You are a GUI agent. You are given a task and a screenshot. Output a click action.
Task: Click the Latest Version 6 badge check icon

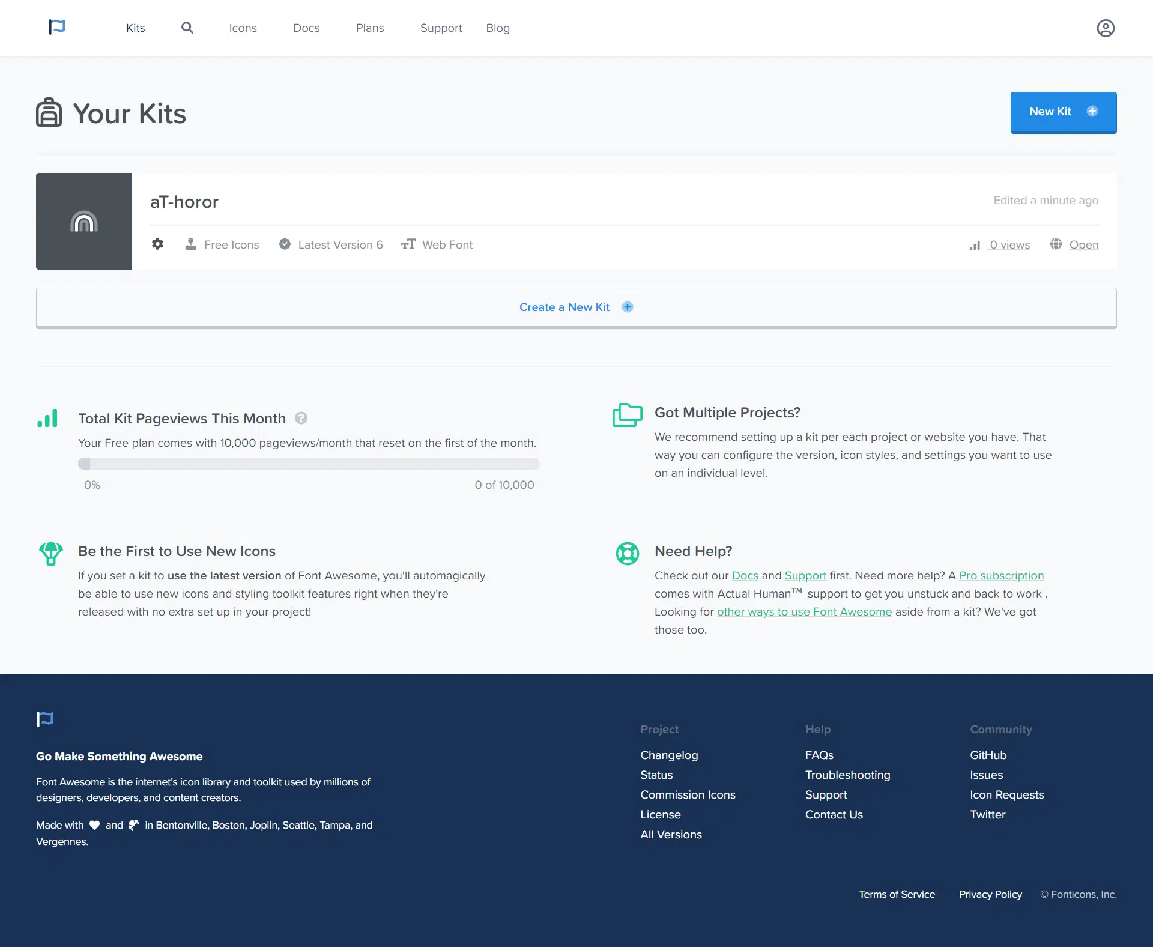pos(285,244)
